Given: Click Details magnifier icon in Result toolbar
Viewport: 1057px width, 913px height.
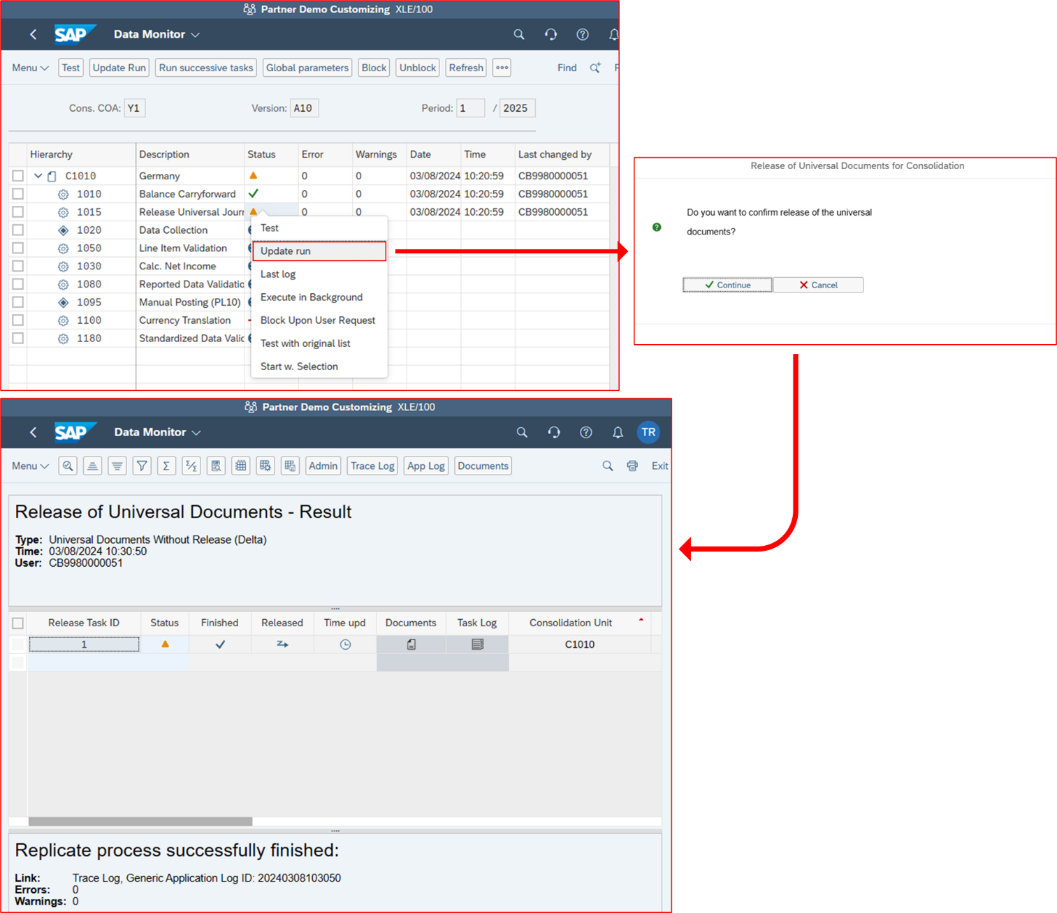Looking at the screenshot, I should tap(68, 466).
